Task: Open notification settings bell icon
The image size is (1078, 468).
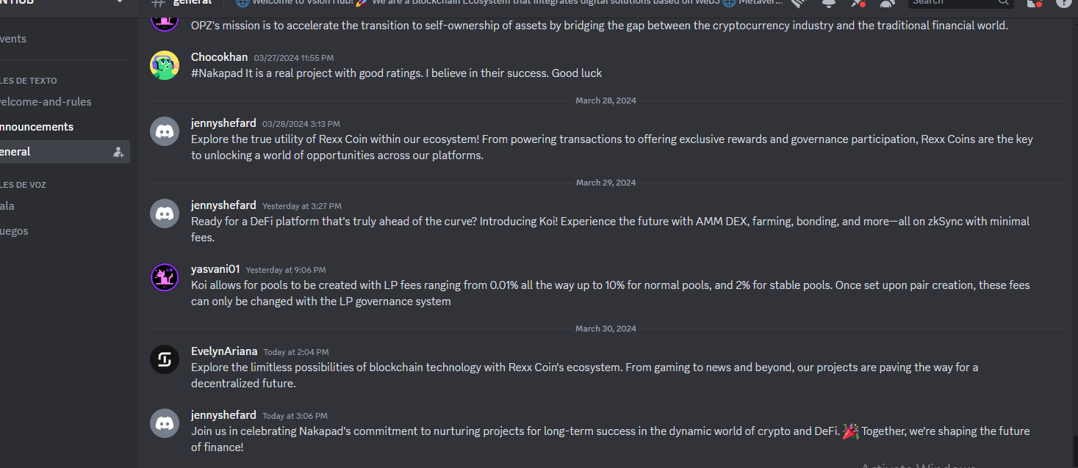Action: click(829, 3)
